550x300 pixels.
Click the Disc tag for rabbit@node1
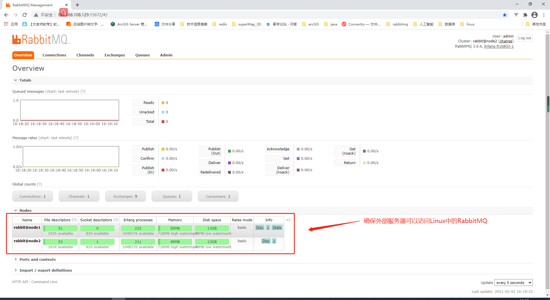pos(260,228)
